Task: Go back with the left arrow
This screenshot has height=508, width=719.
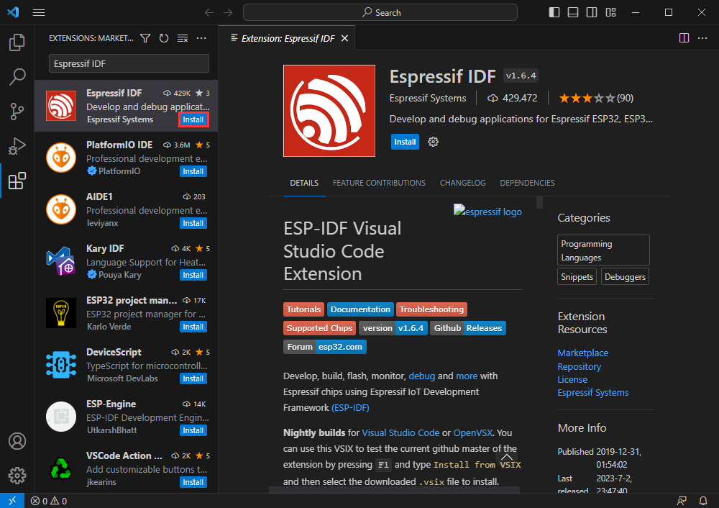Action: [209, 12]
